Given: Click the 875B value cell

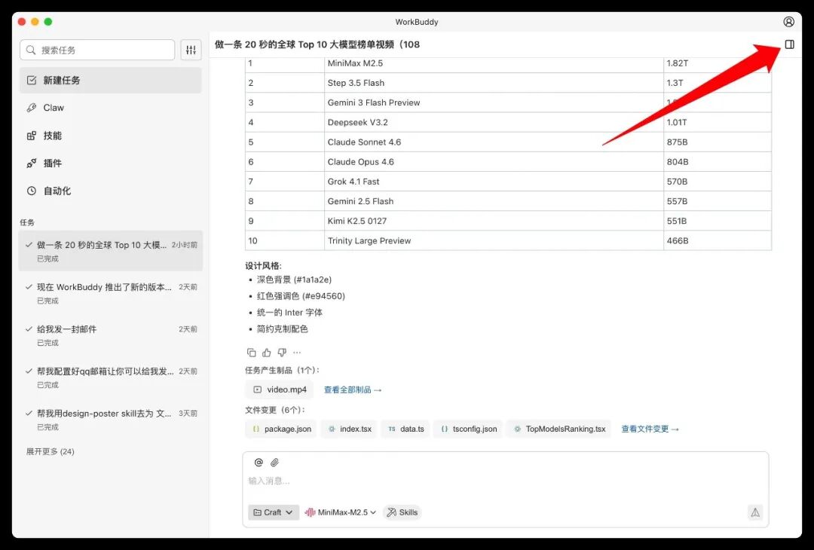Looking at the screenshot, I should pos(718,142).
